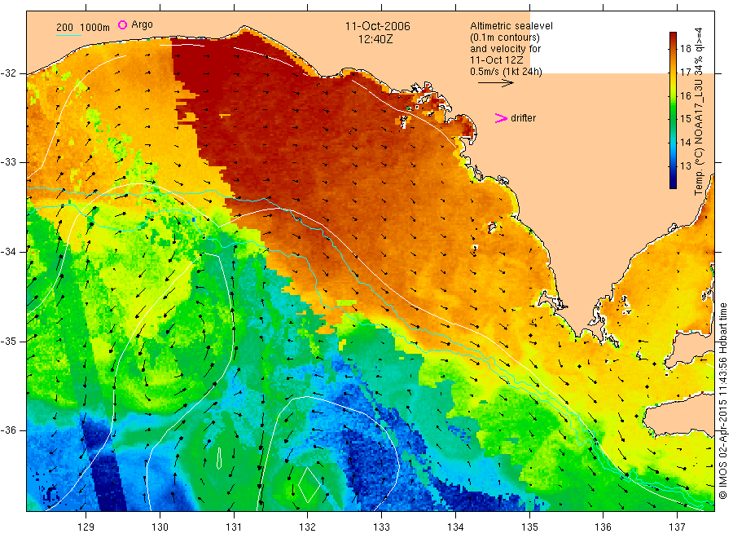Click longitude axis label 129
This screenshot has width=733, height=538.
click(86, 527)
